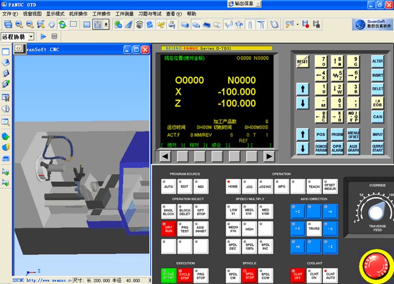
Task: Click the AUX GRAPH key
Action: (x=353, y=148)
